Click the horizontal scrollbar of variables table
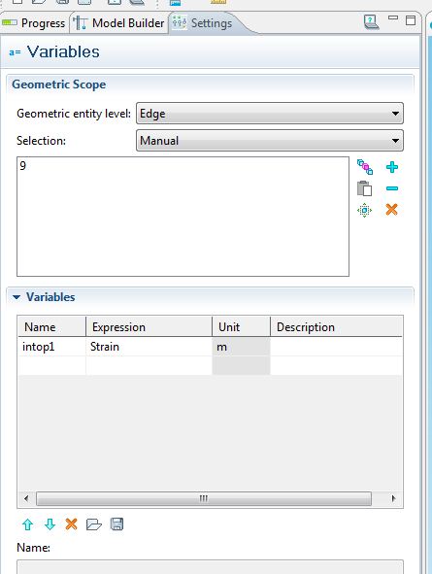Viewport: 432px width, 574px height. point(204,498)
